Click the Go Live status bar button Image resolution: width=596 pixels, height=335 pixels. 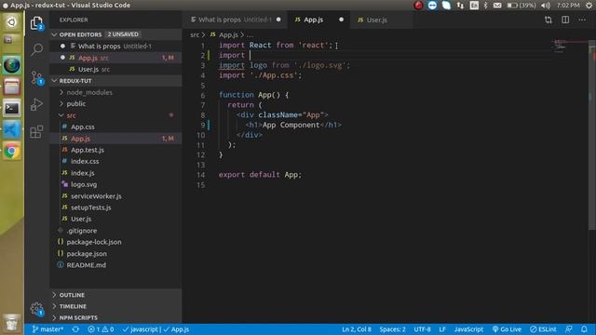pos(507,329)
